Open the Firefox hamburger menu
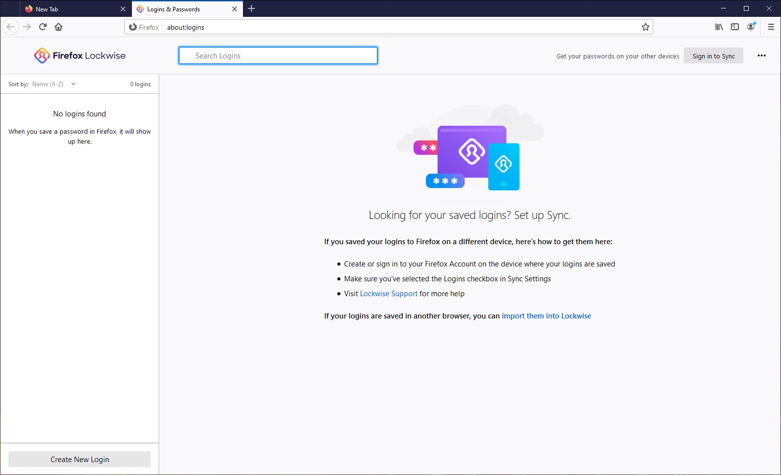Screen dimensions: 781x475 (771, 27)
